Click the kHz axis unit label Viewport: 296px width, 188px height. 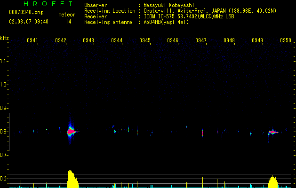pos(4,38)
